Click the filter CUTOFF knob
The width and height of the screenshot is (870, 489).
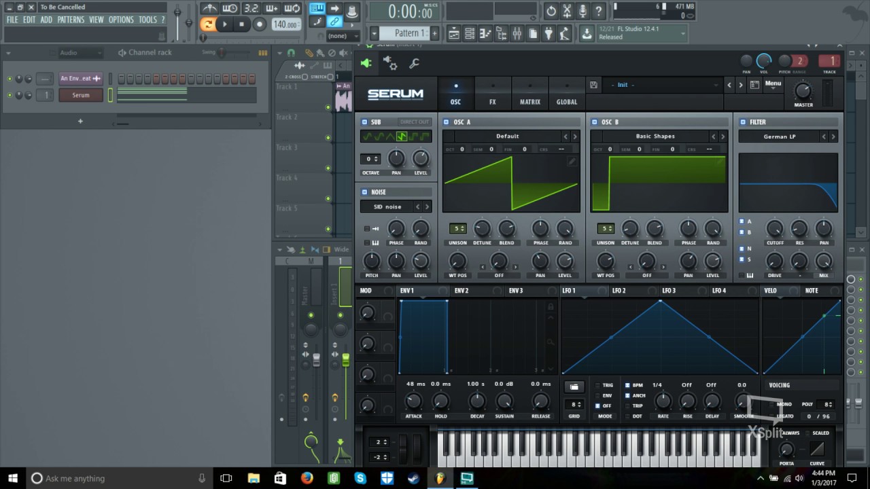[x=775, y=228]
